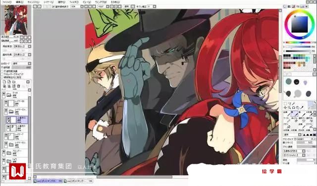317x186 pixels.
Task: Toggle the 選択領域表示 selection display checkbox
Action: (53, 6)
